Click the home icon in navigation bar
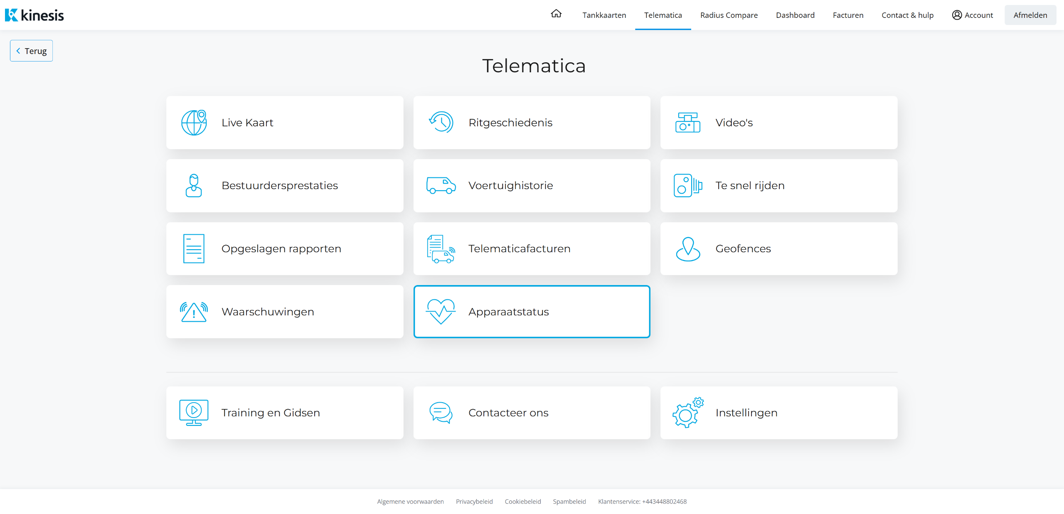The height and width of the screenshot is (514, 1064). click(x=556, y=14)
